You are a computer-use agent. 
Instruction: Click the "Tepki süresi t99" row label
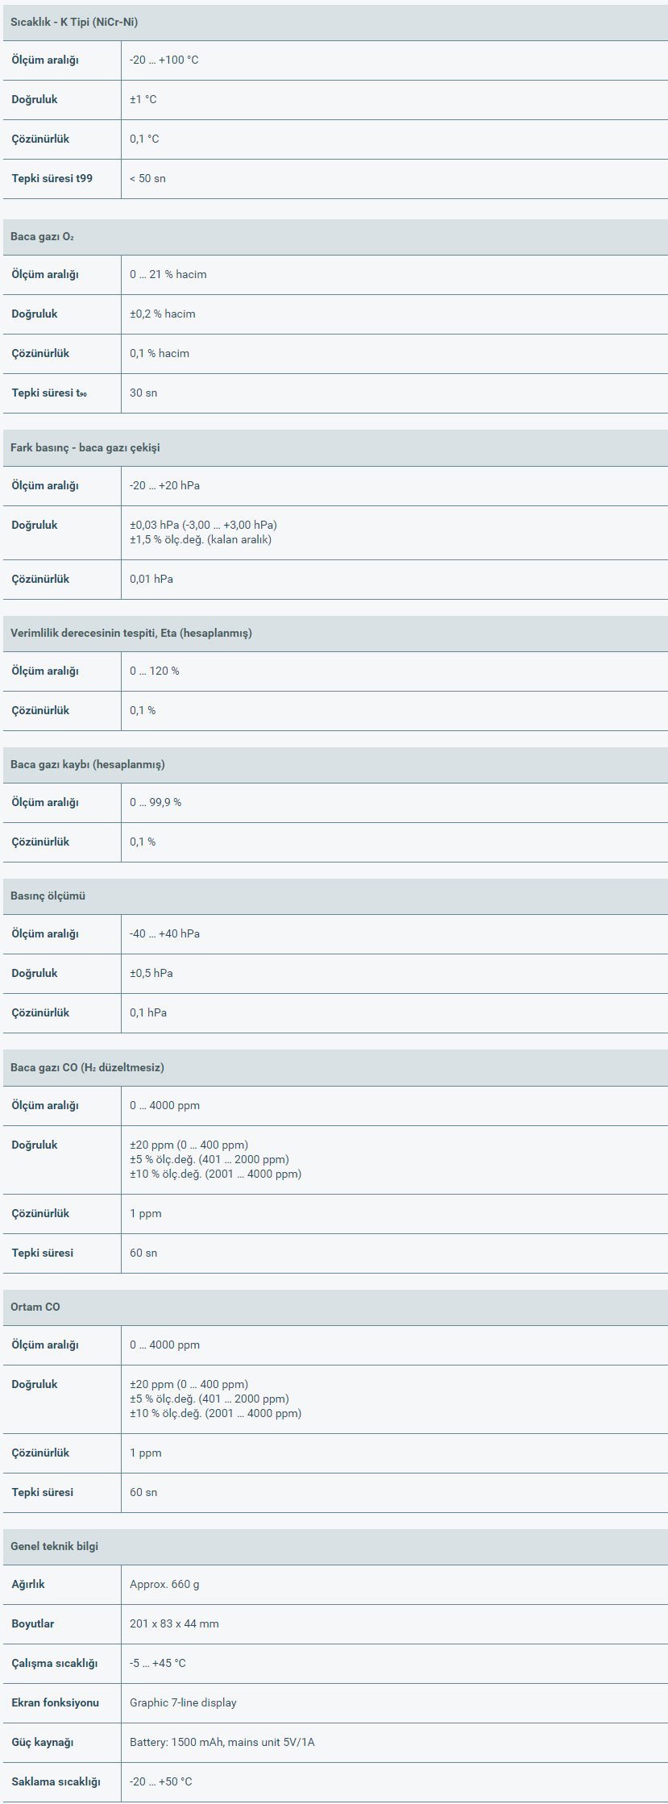pos(52,178)
